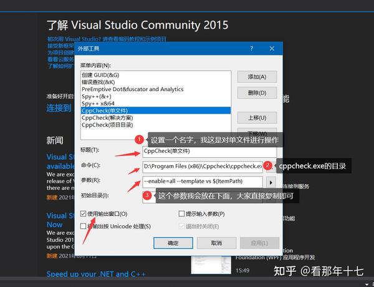Click the 确定 button
Viewport: 374px width, 287px height.
173,243
